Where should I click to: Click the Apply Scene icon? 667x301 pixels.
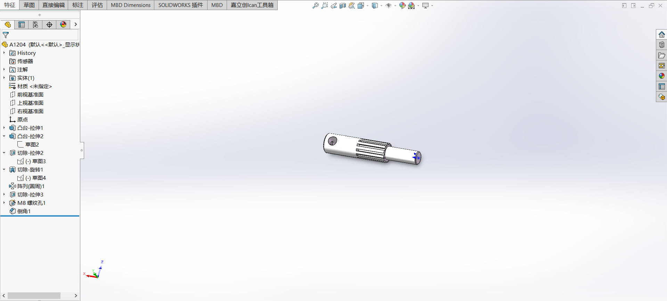point(412,6)
